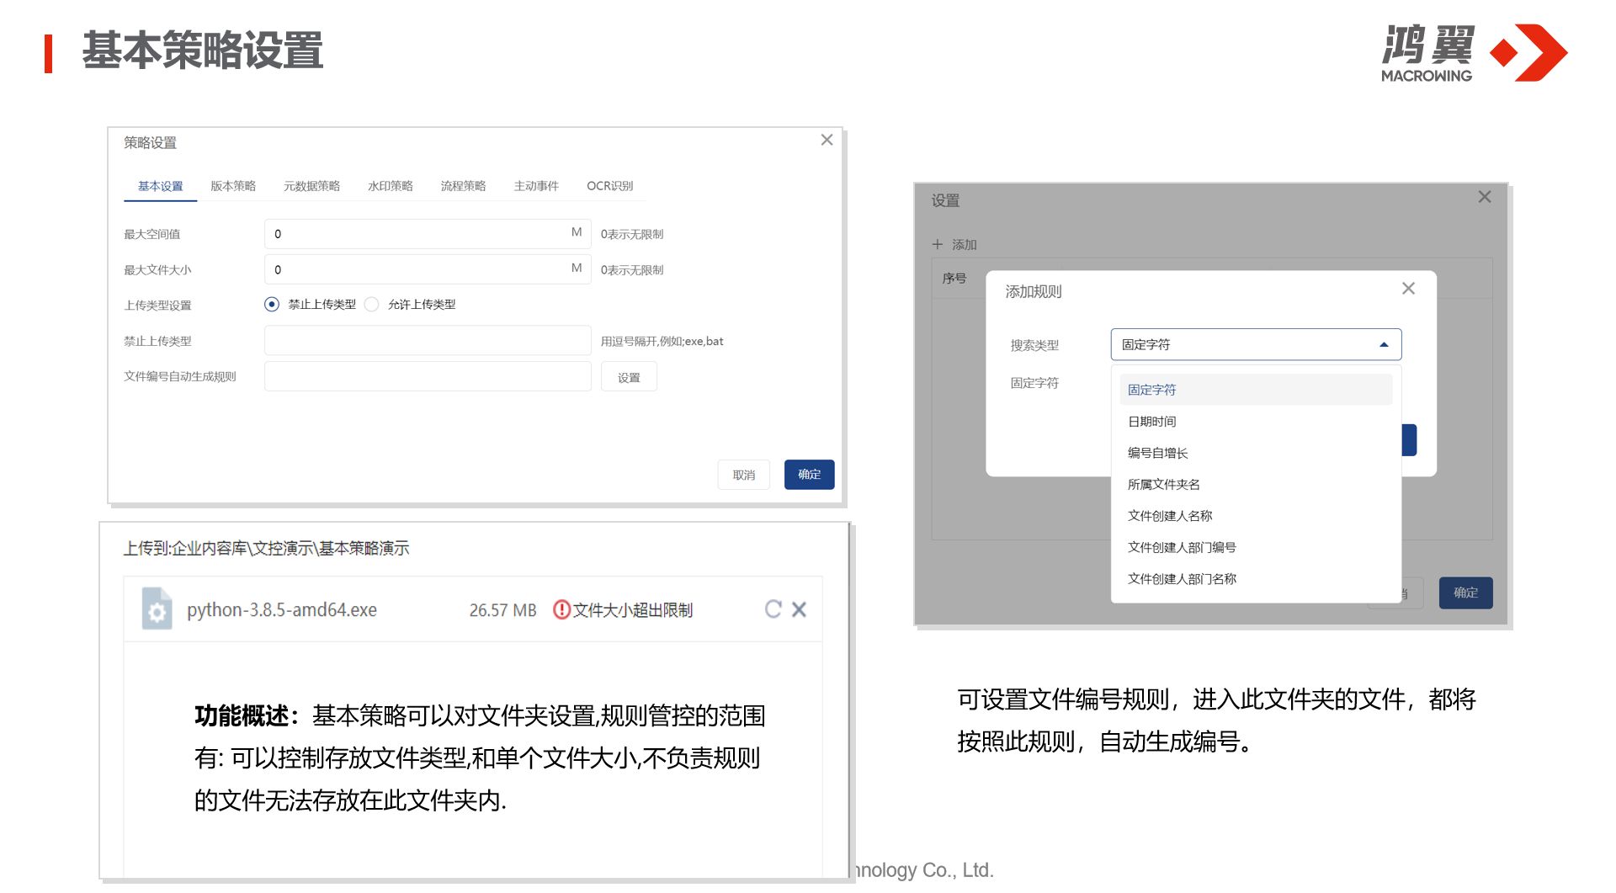Click the MACROWING logo

1475,53
